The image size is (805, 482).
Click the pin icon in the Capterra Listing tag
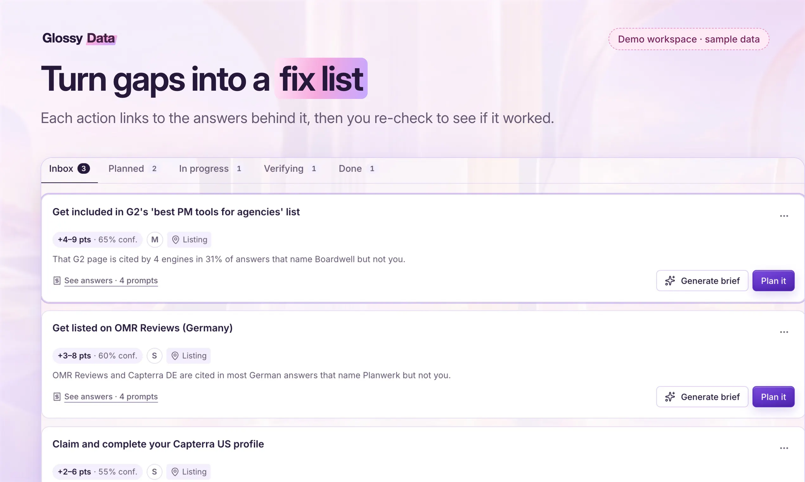(175, 472)
